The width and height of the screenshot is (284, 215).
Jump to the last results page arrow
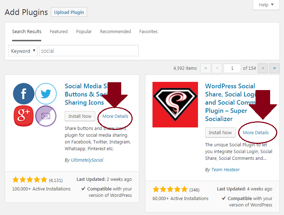(x=274, y=68)
